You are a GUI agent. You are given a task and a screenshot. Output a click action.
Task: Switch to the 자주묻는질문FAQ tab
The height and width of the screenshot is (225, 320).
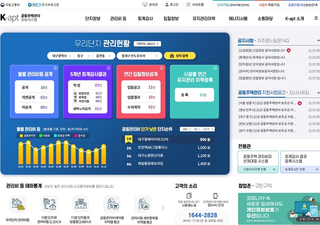[x=274, y=40]
